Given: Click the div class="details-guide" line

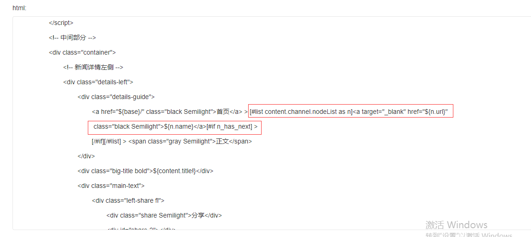Looking at the screenshot, I should point(116,97).
